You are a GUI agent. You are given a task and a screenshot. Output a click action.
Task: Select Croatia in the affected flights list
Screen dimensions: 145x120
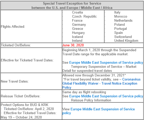[77, 12]
